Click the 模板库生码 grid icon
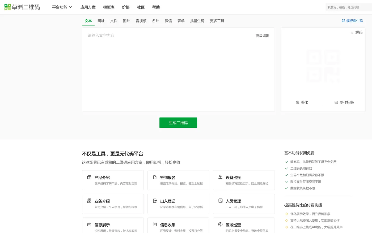 pos(343,21)
